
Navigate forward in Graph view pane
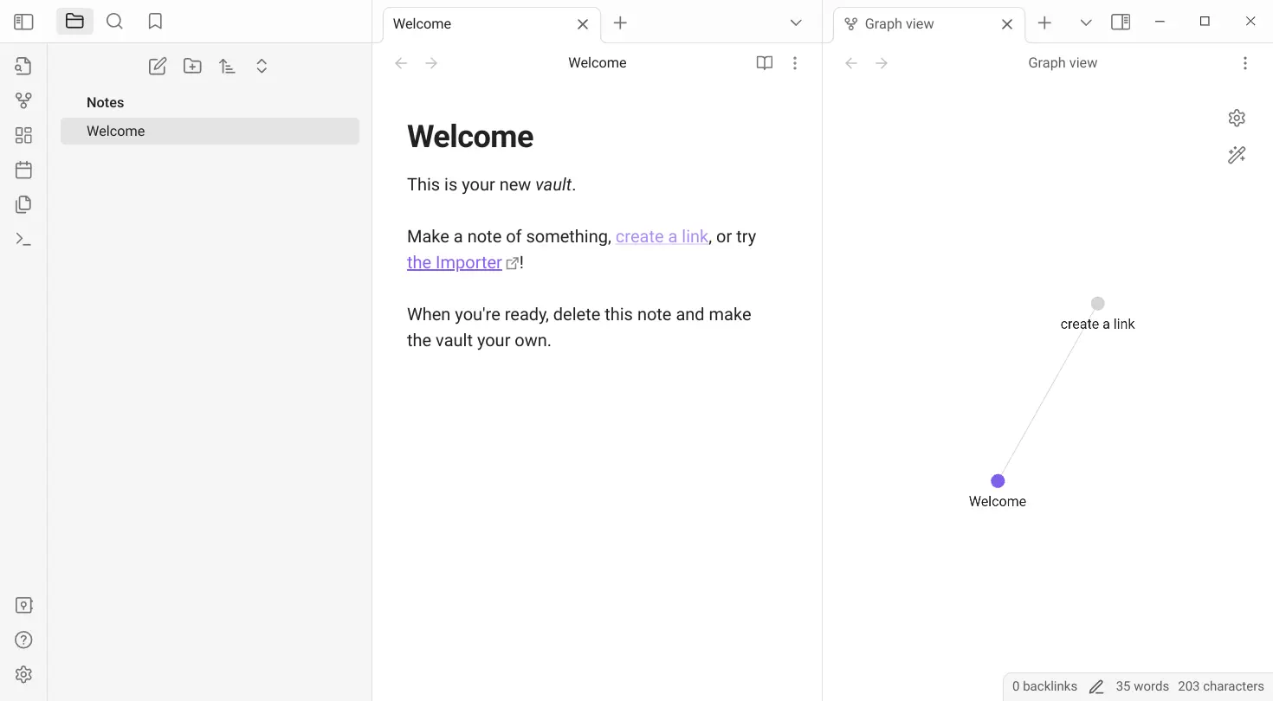(x=882, y=63)
